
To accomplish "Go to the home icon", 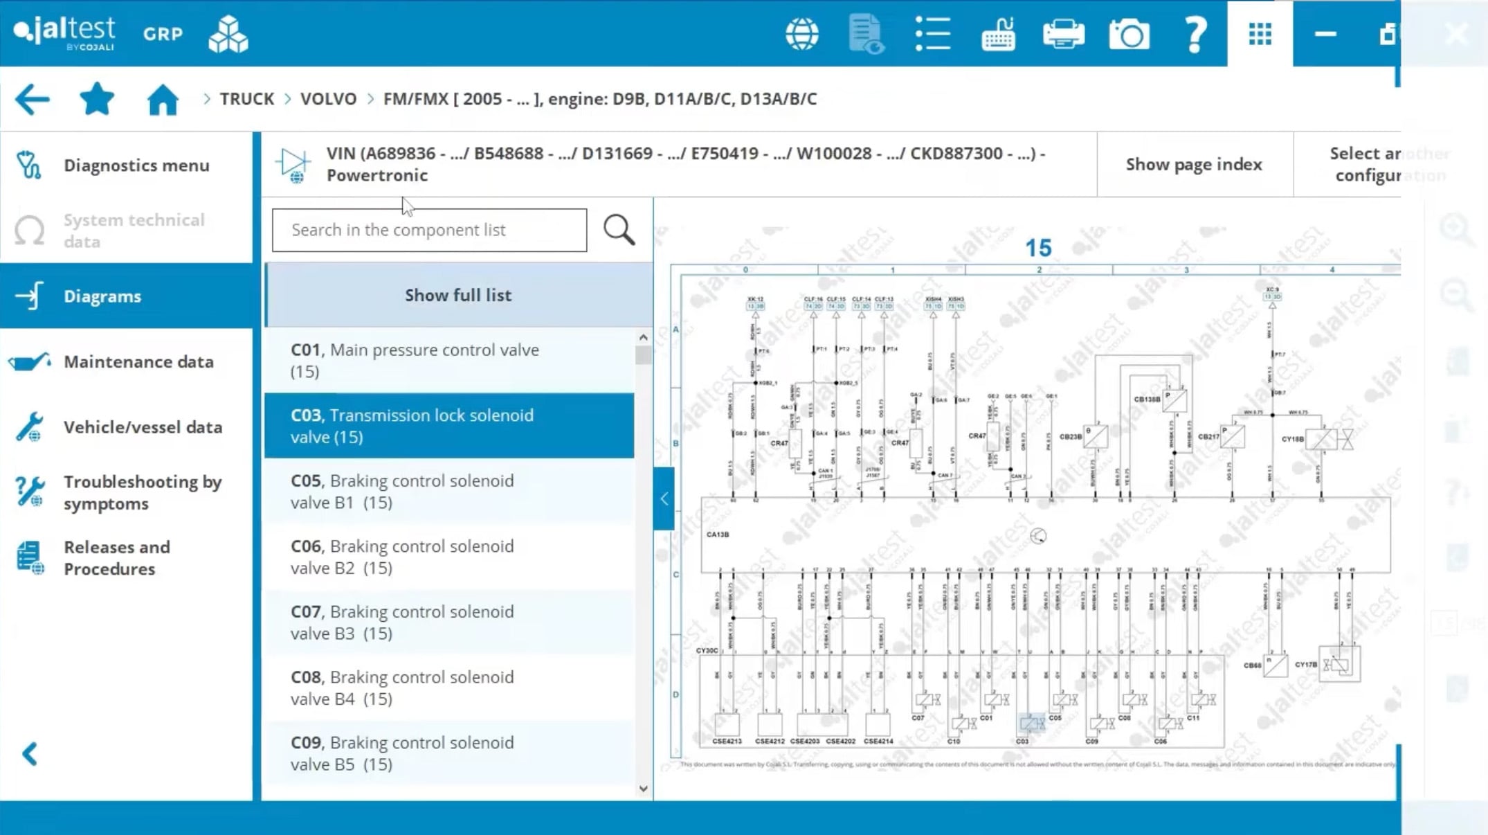I will click(x=163, y=99).
